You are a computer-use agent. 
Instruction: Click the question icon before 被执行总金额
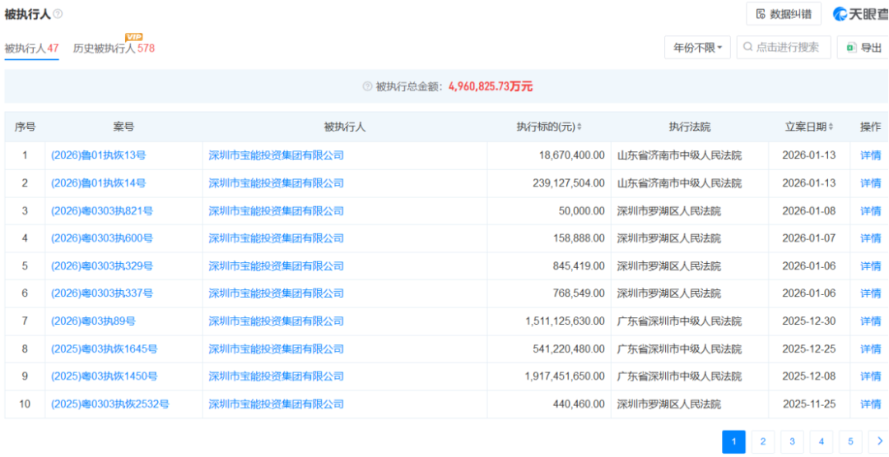coord(367,86)
